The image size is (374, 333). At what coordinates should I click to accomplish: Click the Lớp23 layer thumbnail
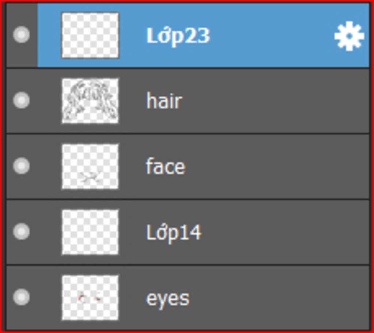point(90,35)
